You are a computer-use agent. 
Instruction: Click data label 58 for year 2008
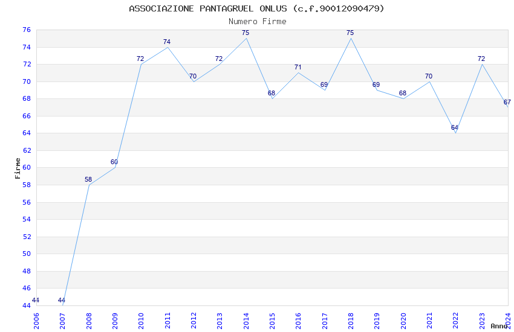pyautogui.click(x=88, y=179)
